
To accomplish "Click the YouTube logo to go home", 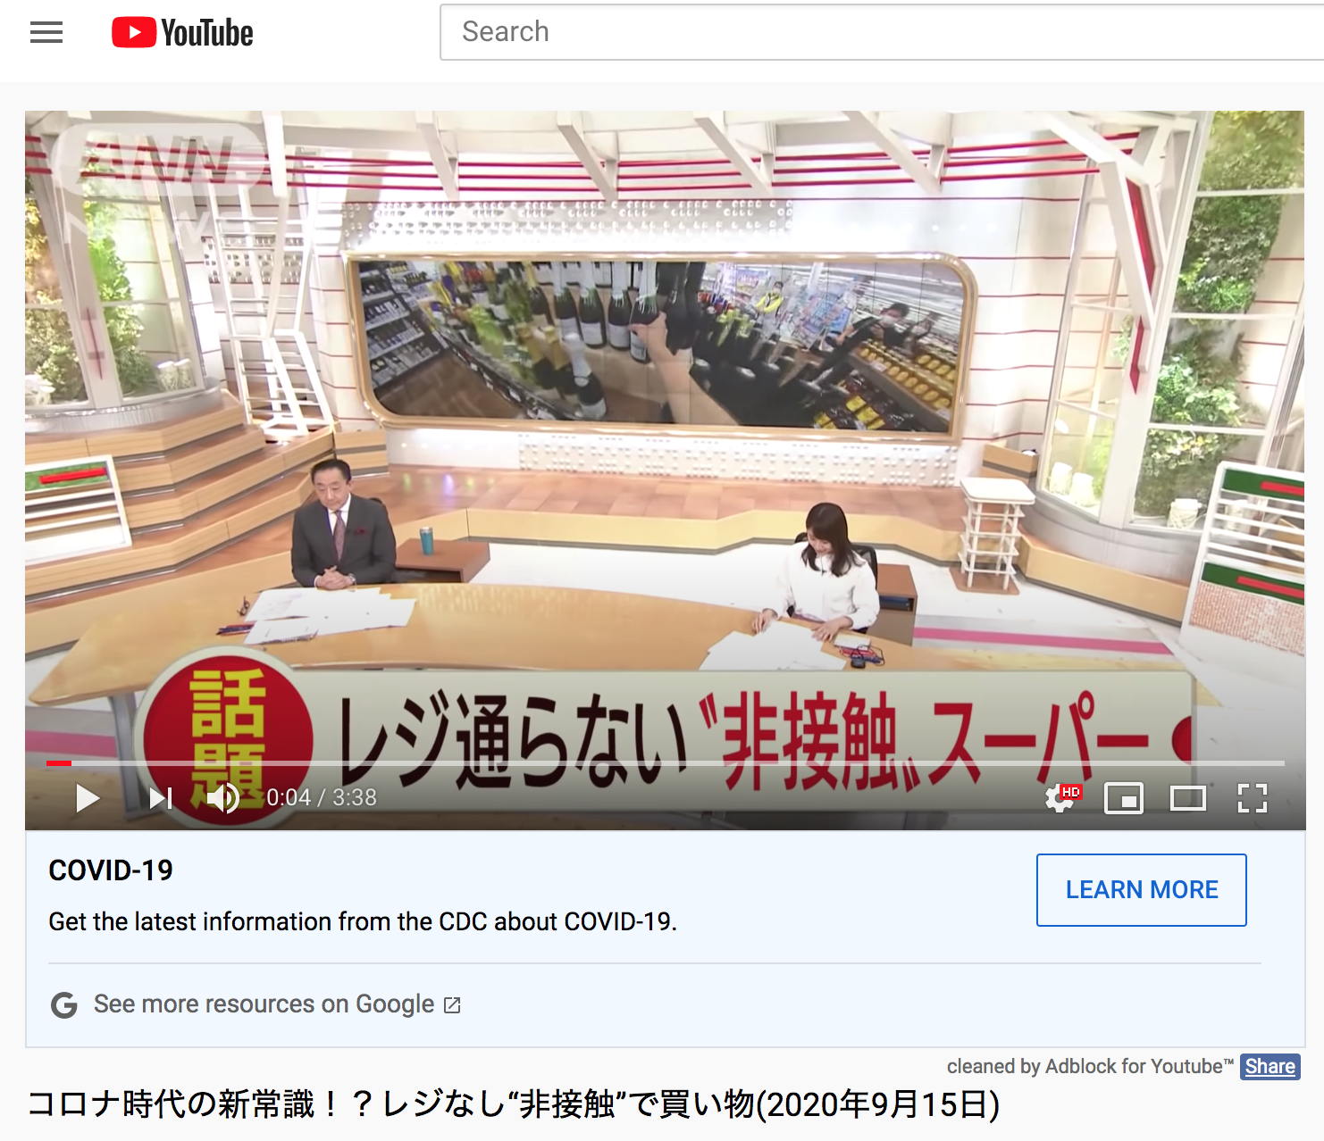I will pyautogui.click(x=182, y=33).
